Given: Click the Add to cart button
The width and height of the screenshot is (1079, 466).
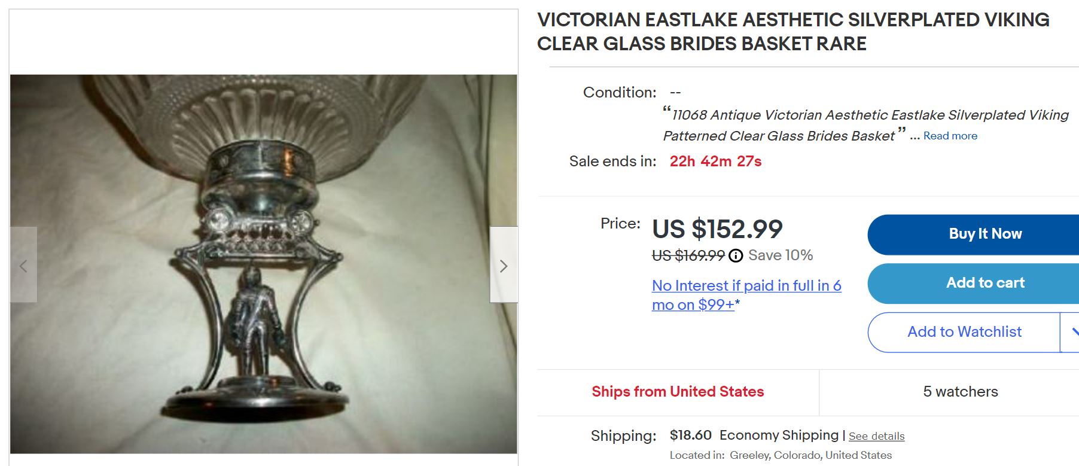Looking at the screenshot, I should click(984, 283).
